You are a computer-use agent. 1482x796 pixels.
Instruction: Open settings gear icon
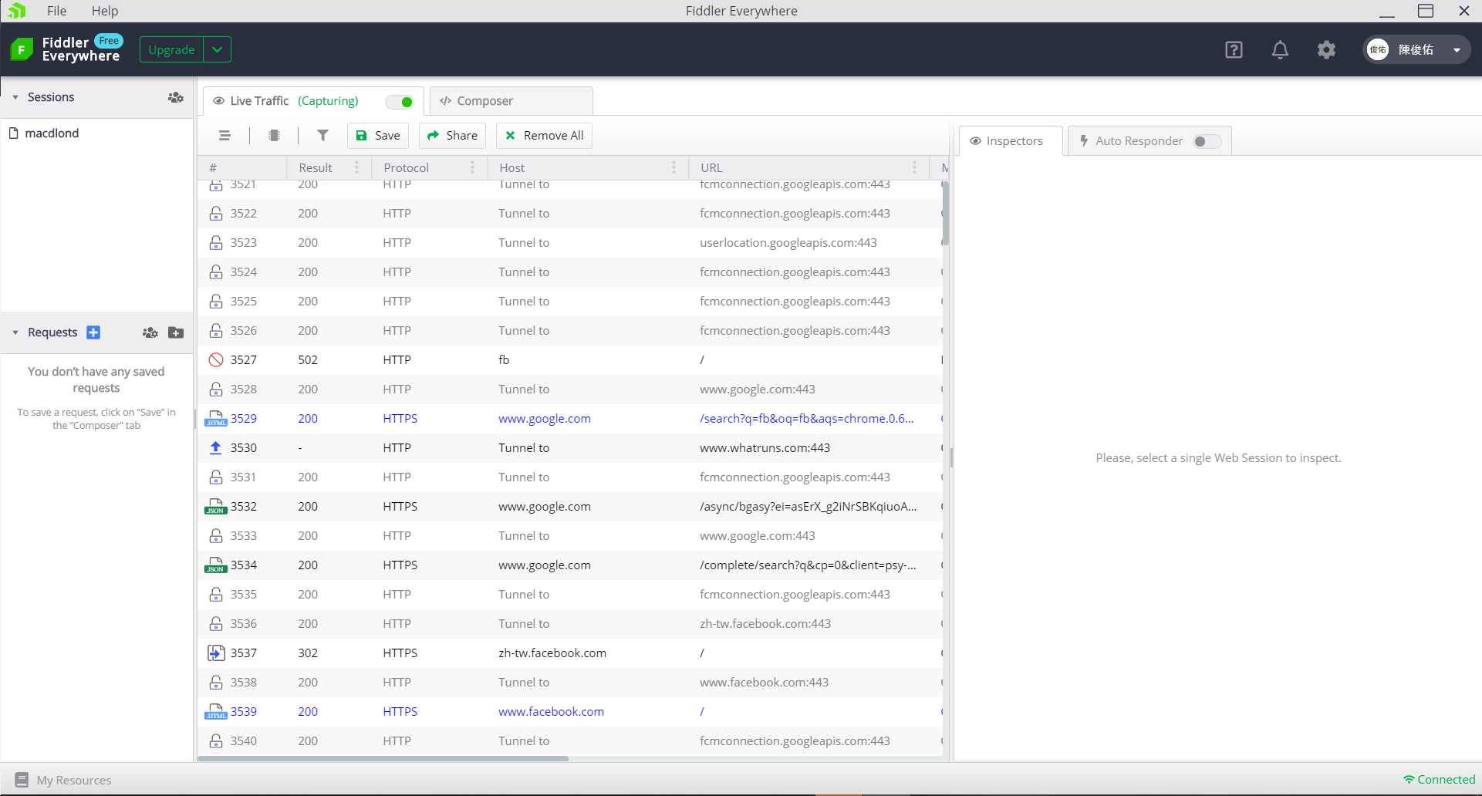1326,50
